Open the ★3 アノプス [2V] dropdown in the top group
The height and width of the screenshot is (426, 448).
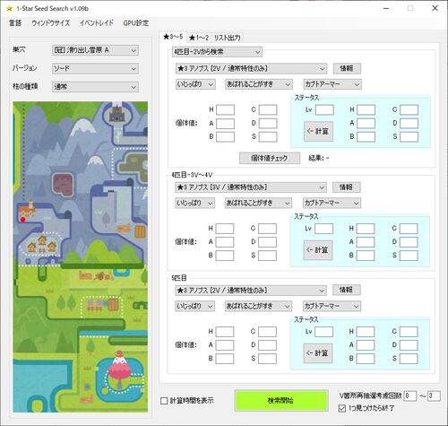point(251,68)
